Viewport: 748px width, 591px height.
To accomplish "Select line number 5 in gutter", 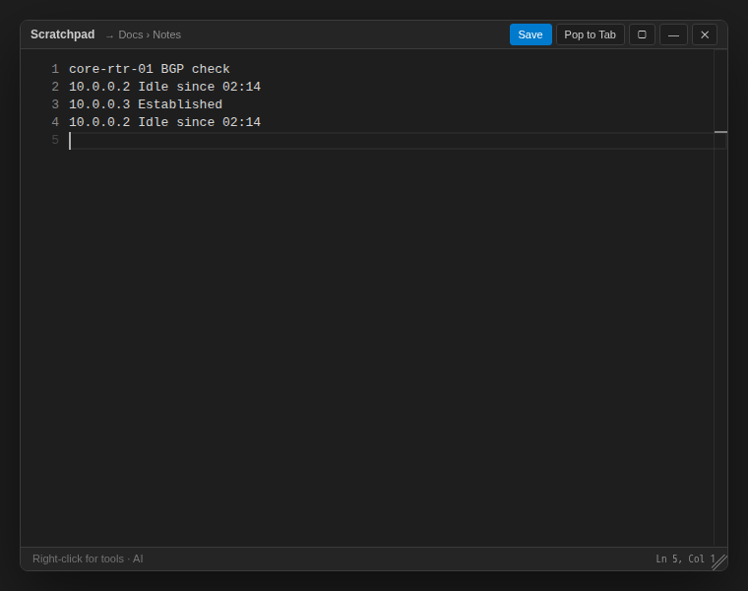I will tap(55, 140).
